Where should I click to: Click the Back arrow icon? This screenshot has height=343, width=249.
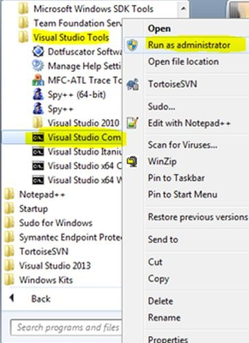click(x=12, y=298)
